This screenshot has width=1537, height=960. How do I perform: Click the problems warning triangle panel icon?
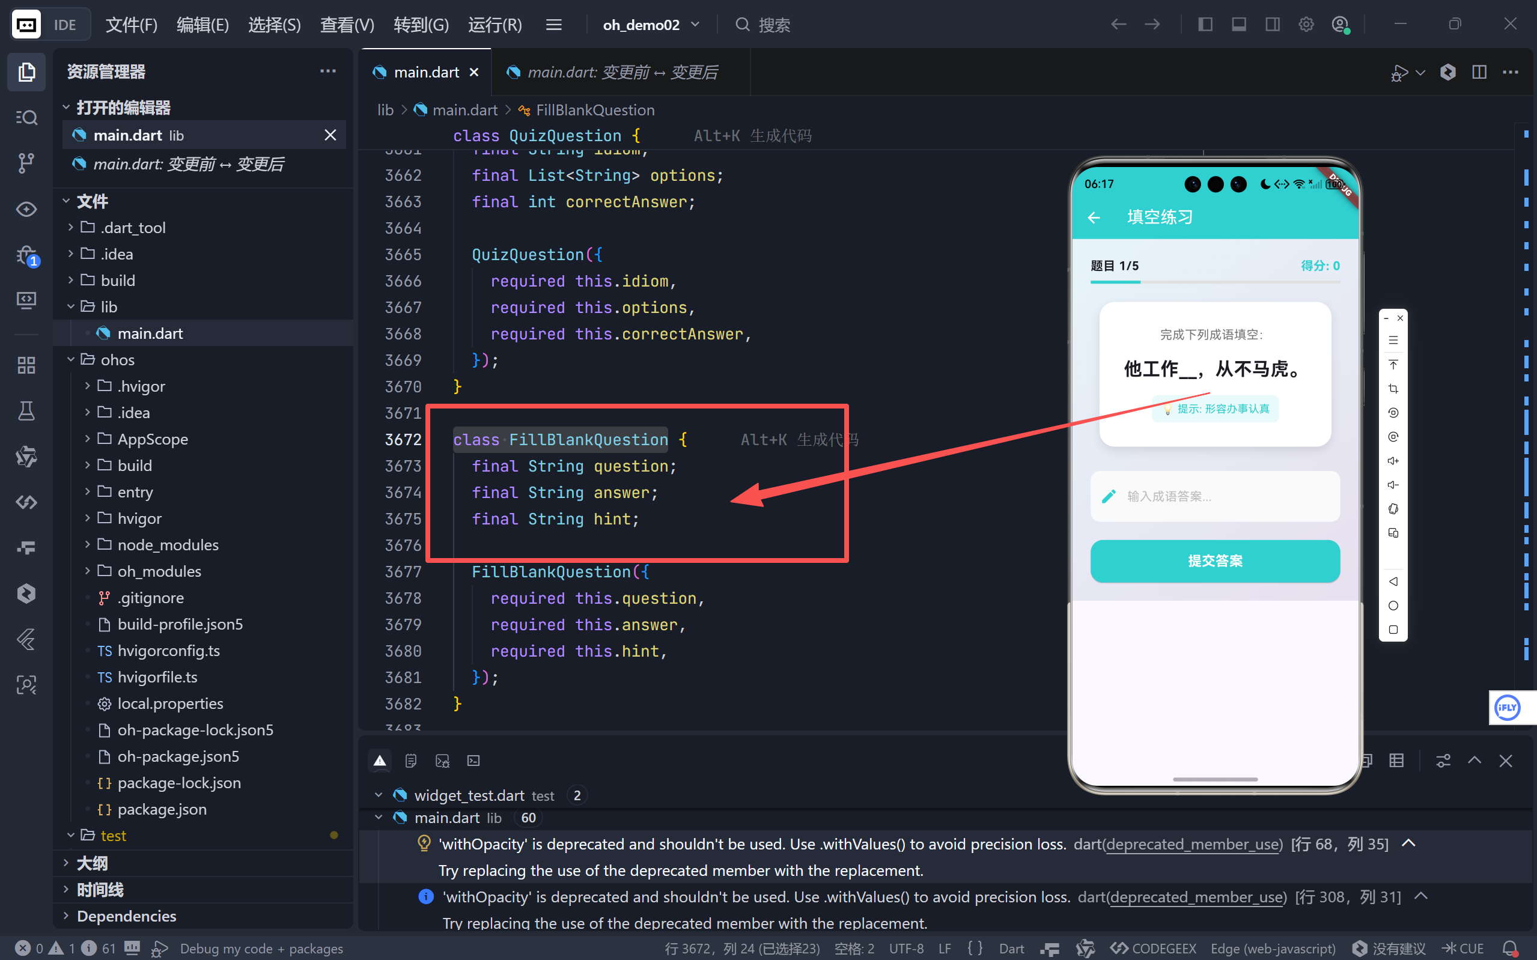point(380,761)
